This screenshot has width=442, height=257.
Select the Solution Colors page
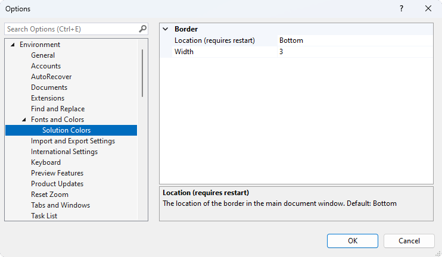[66, 130]
